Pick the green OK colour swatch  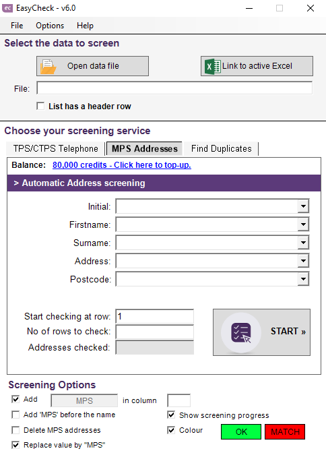pos(241,431)
